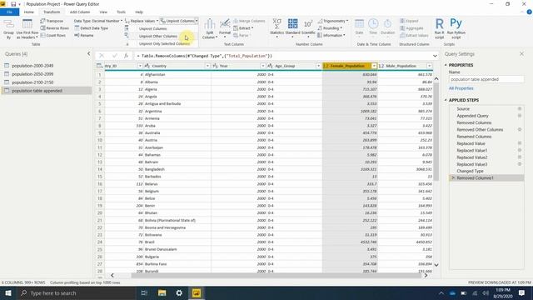Viewport: 533px width, 300px height.
Task: Select the population-2050-2099 query
Action: 32,74
